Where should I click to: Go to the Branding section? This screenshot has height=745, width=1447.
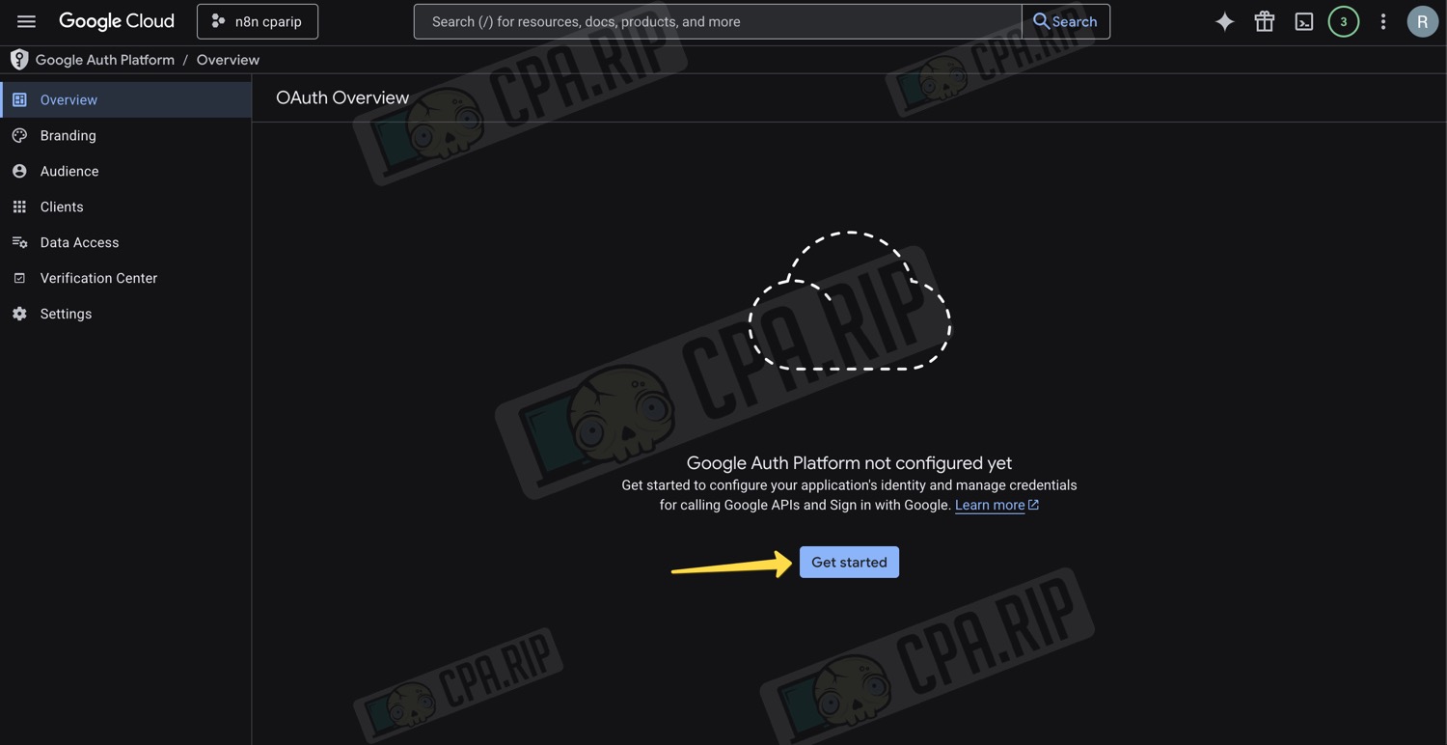(68, 136)
